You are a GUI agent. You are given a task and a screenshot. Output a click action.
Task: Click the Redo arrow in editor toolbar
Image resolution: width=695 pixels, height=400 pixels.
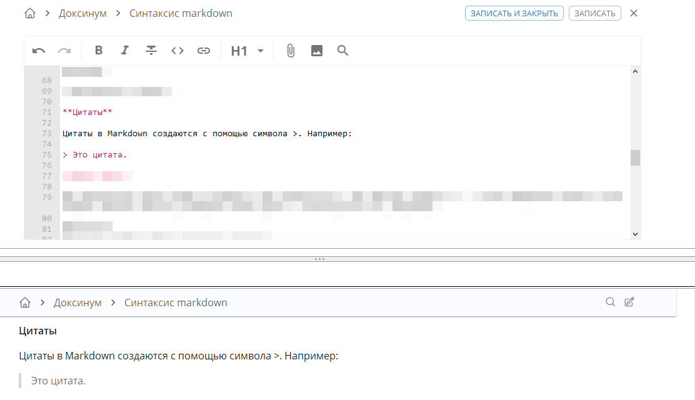pos(64,51)
